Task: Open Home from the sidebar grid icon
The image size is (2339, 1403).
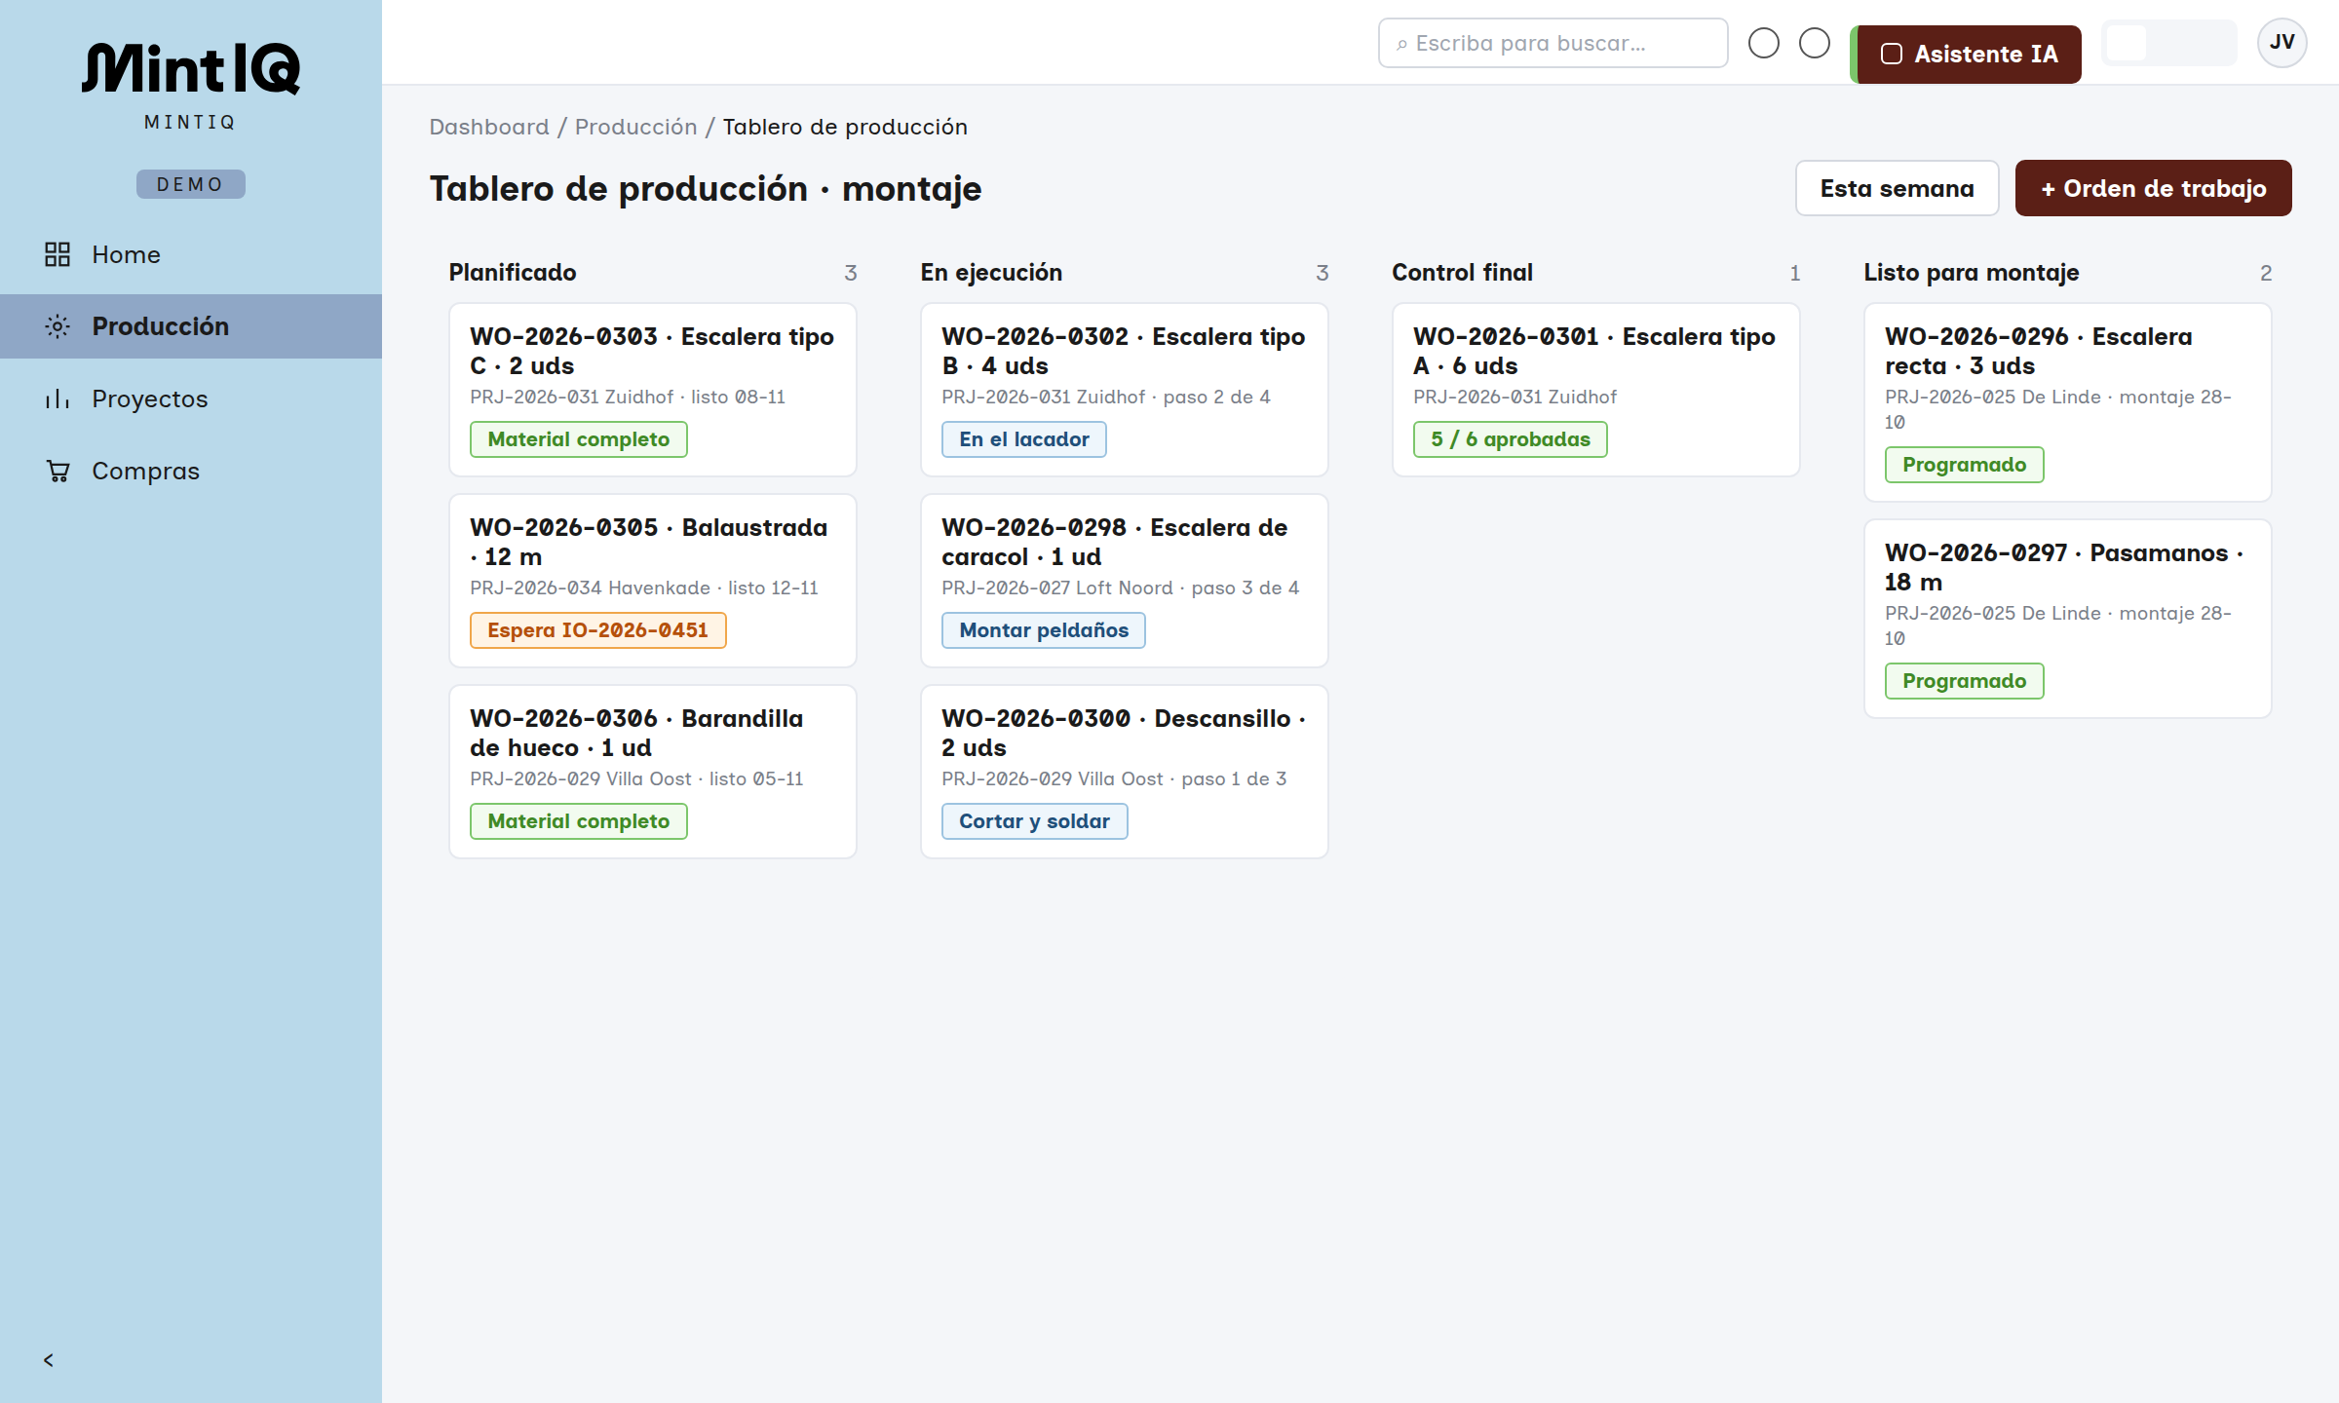Action: point(58,254)
